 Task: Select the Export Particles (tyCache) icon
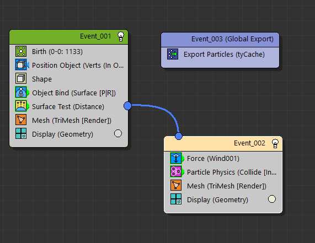173,54
